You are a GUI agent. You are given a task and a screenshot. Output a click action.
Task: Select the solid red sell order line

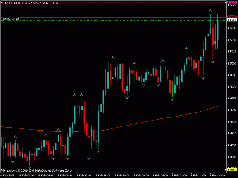[x=113, y=18]
